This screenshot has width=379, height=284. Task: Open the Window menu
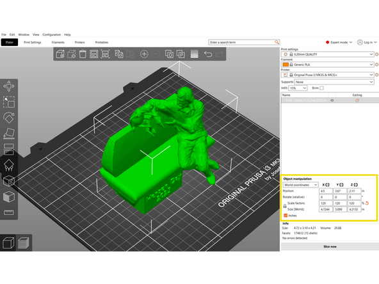click(24, 35)
